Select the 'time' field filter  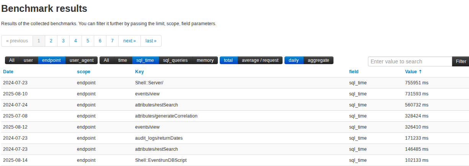pyautogui.click(x=123, y=60)
